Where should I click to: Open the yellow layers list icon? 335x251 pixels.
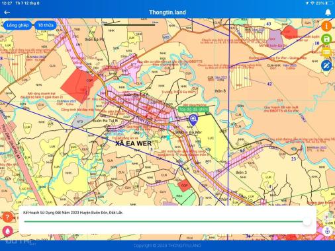click(326, 52)
